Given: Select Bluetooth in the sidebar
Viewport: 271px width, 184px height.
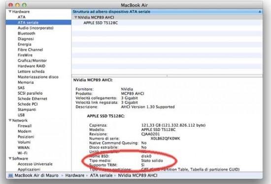Looking at the screenshot, I should (27, 33).
